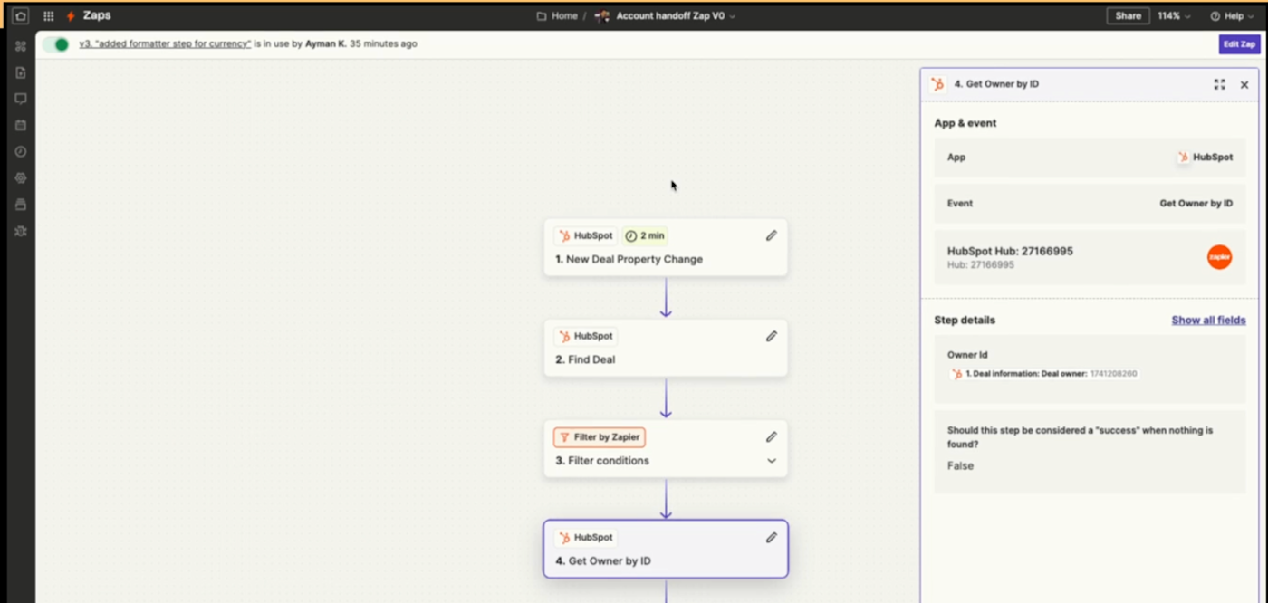Click the HubSpot logo in panel header
This screenshot has height=603, width=1268.
coord(937,84)
